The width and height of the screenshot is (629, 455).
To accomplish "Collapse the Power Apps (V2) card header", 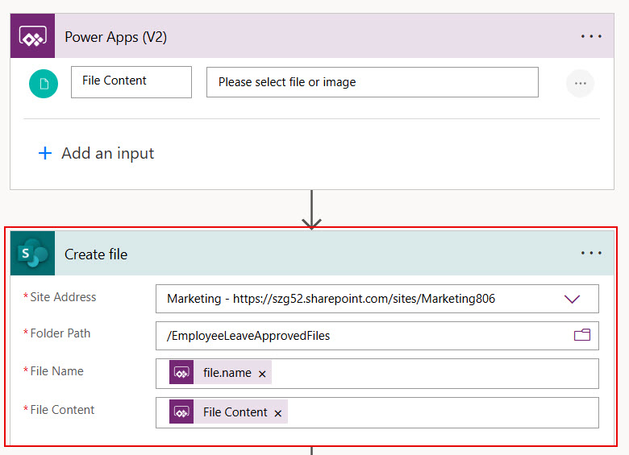I will pyautogui.click(x=312, y=35).
